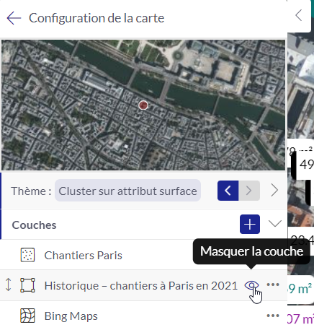Screen dimensions: 314x330
Task: Open theme details with the right chevron
Action: point(274,191)
